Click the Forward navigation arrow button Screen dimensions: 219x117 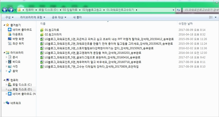(11, 10)
